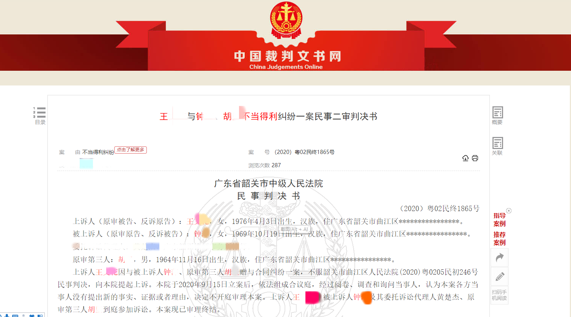Click the 不当得利纠纷 value beside 案由
571x317 pixels.
coord(98,152)
